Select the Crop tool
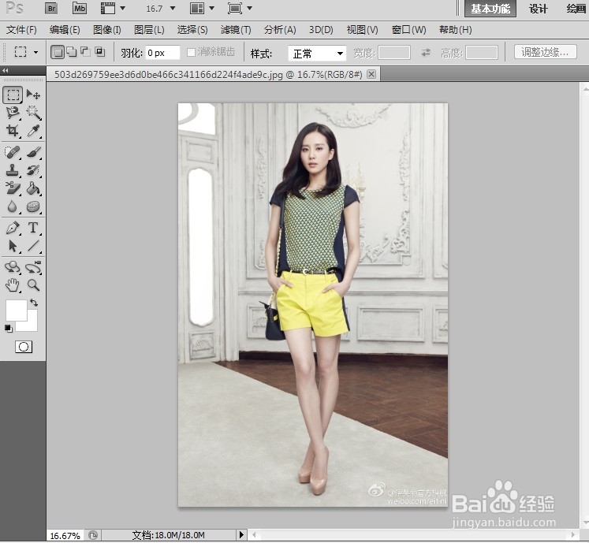 (x=13, y=131)
